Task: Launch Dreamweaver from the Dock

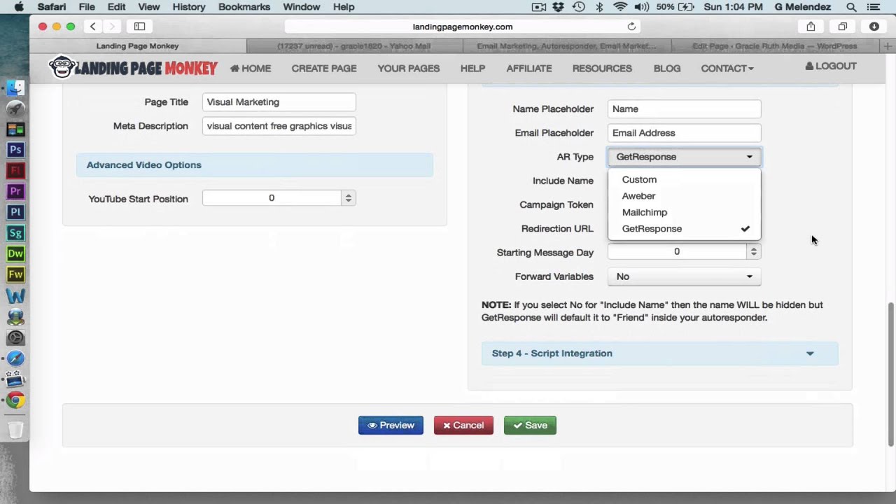Action: point(15,253)
